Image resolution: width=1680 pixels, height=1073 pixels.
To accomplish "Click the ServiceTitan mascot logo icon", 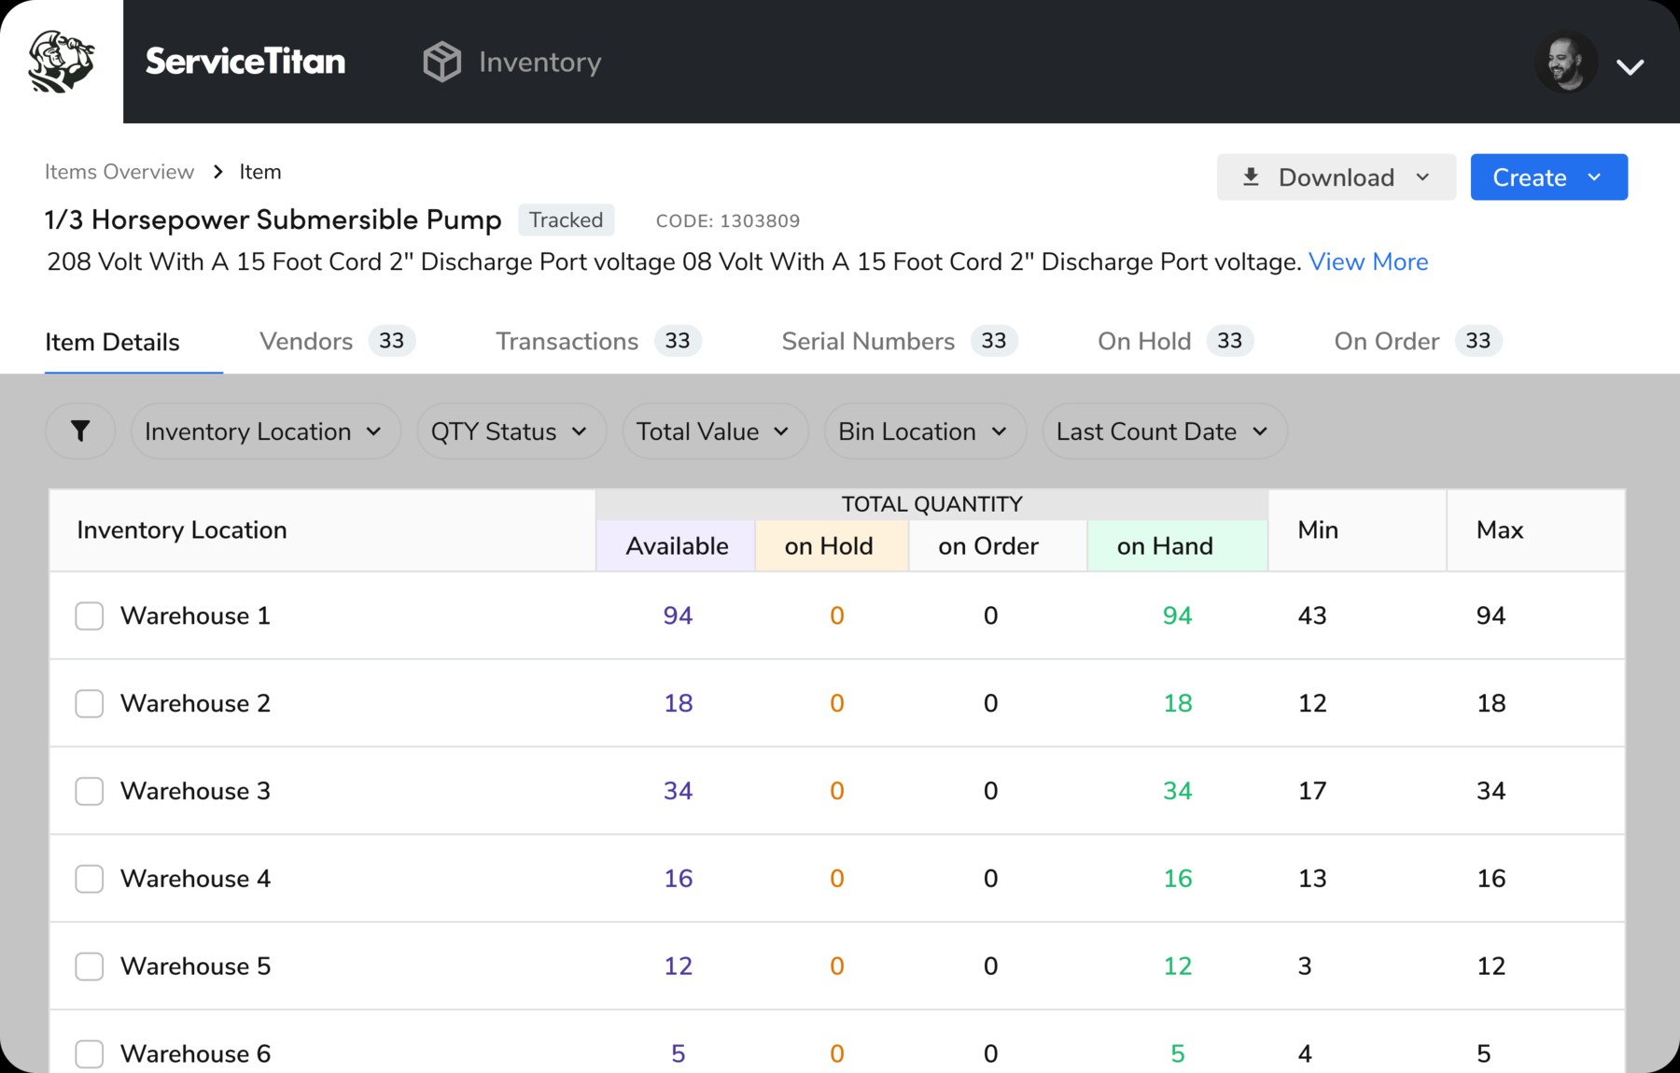I will point(62,62).
